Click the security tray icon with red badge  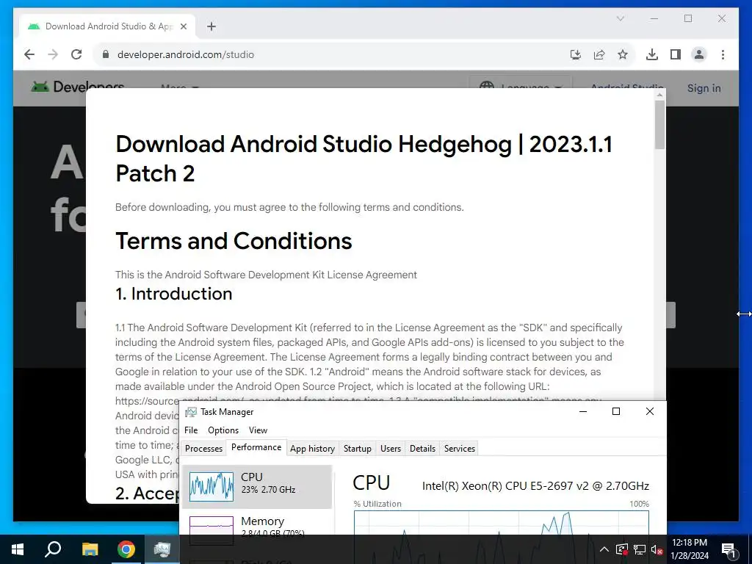pyautogui.click(x=622, y=549)
